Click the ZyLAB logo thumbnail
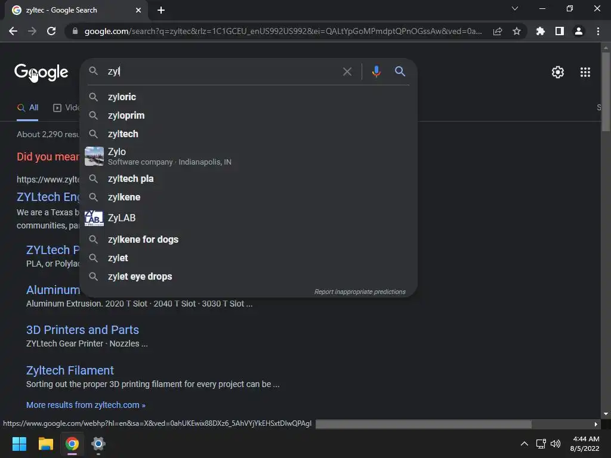Image resolution: width=611 pixels, height=458 pixels. tap(94, 218)
